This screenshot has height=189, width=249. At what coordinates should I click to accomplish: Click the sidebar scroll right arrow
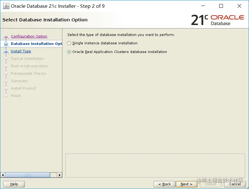(x=60, y=175)
